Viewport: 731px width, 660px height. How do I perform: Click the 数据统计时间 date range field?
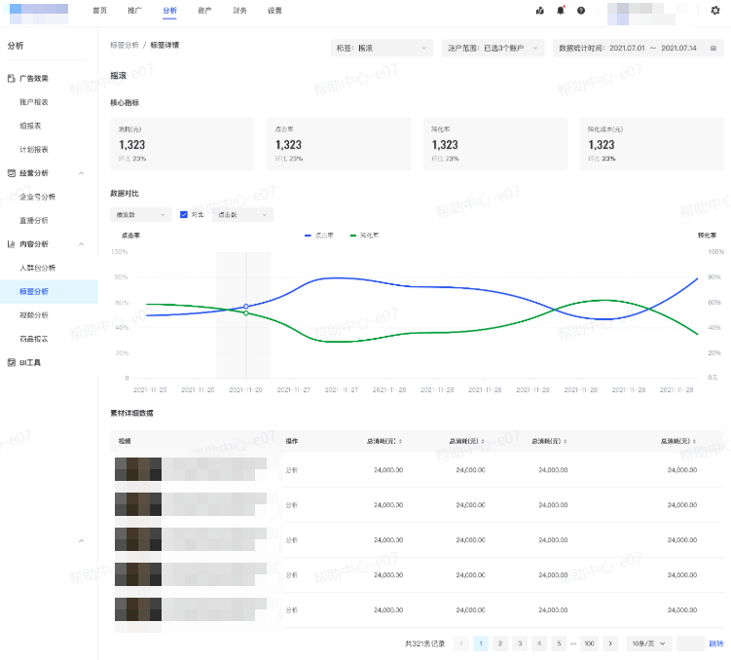(638, 48)
